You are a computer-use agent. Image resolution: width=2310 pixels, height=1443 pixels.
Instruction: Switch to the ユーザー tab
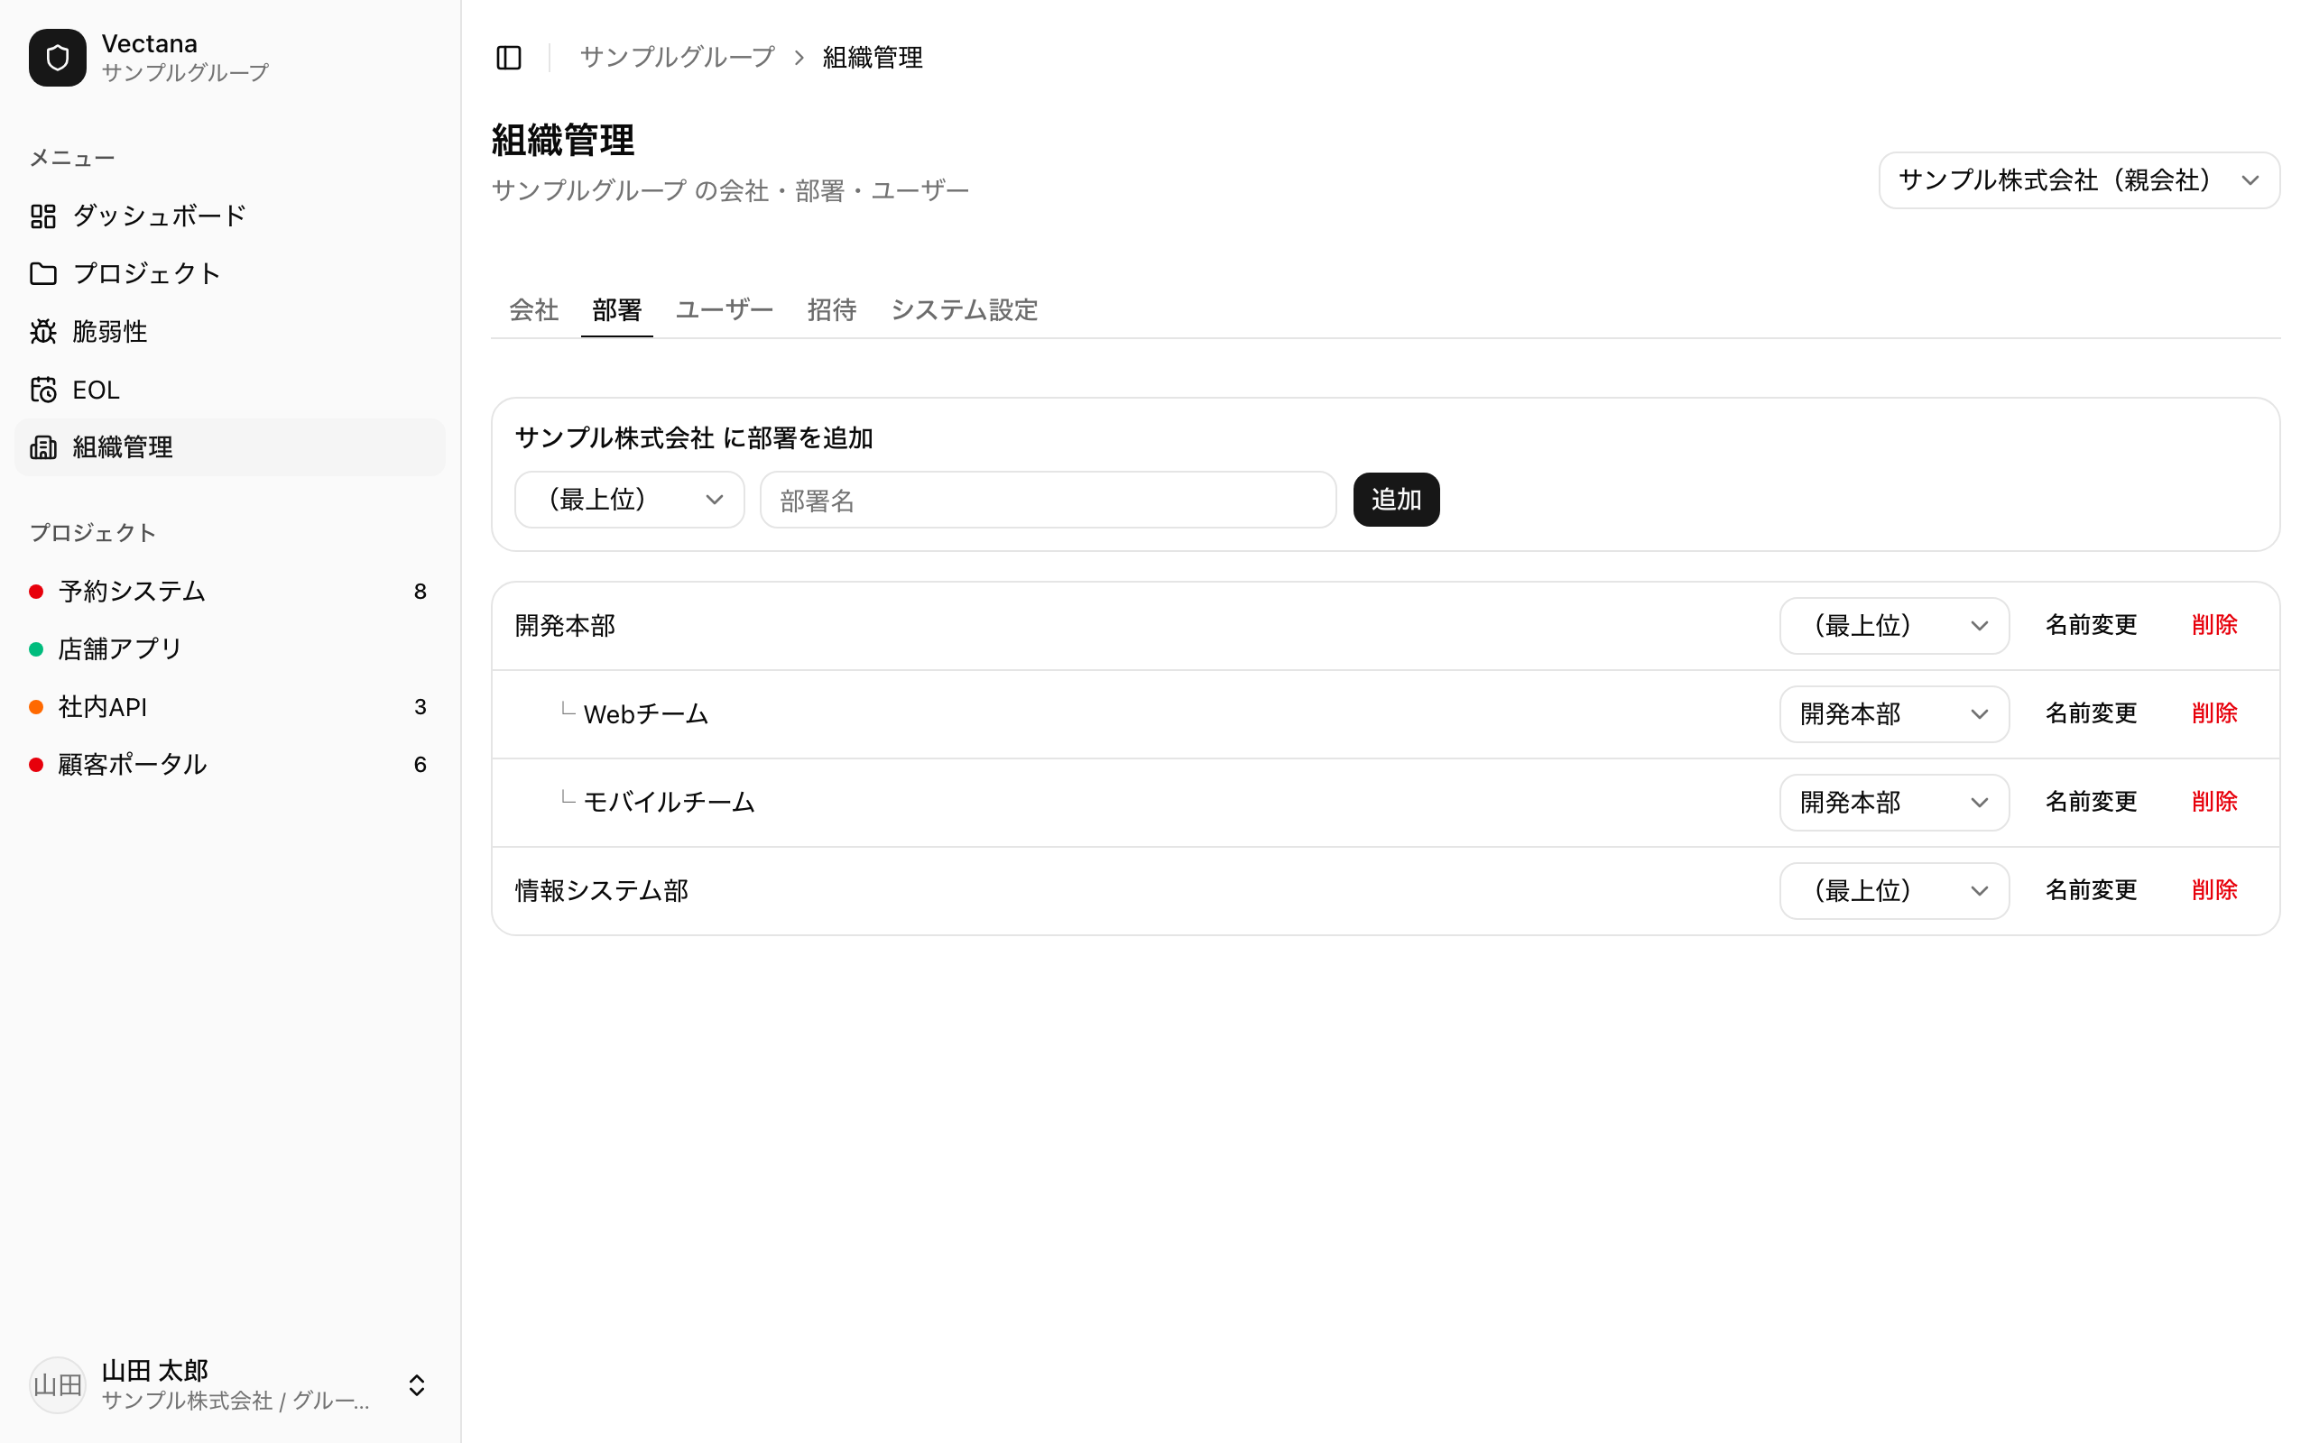[725, 310]
